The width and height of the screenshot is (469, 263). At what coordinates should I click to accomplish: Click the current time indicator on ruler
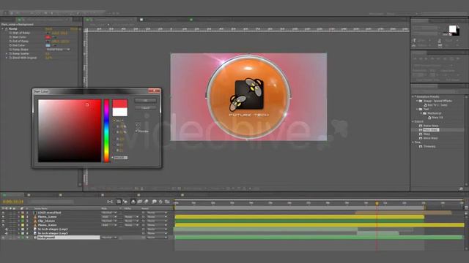[377, 203]
